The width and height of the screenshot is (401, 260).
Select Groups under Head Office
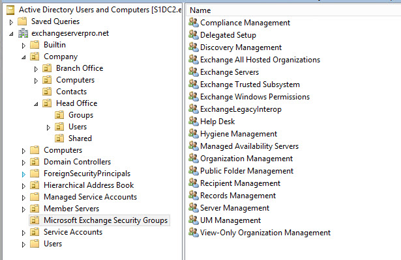click(81, 115)
